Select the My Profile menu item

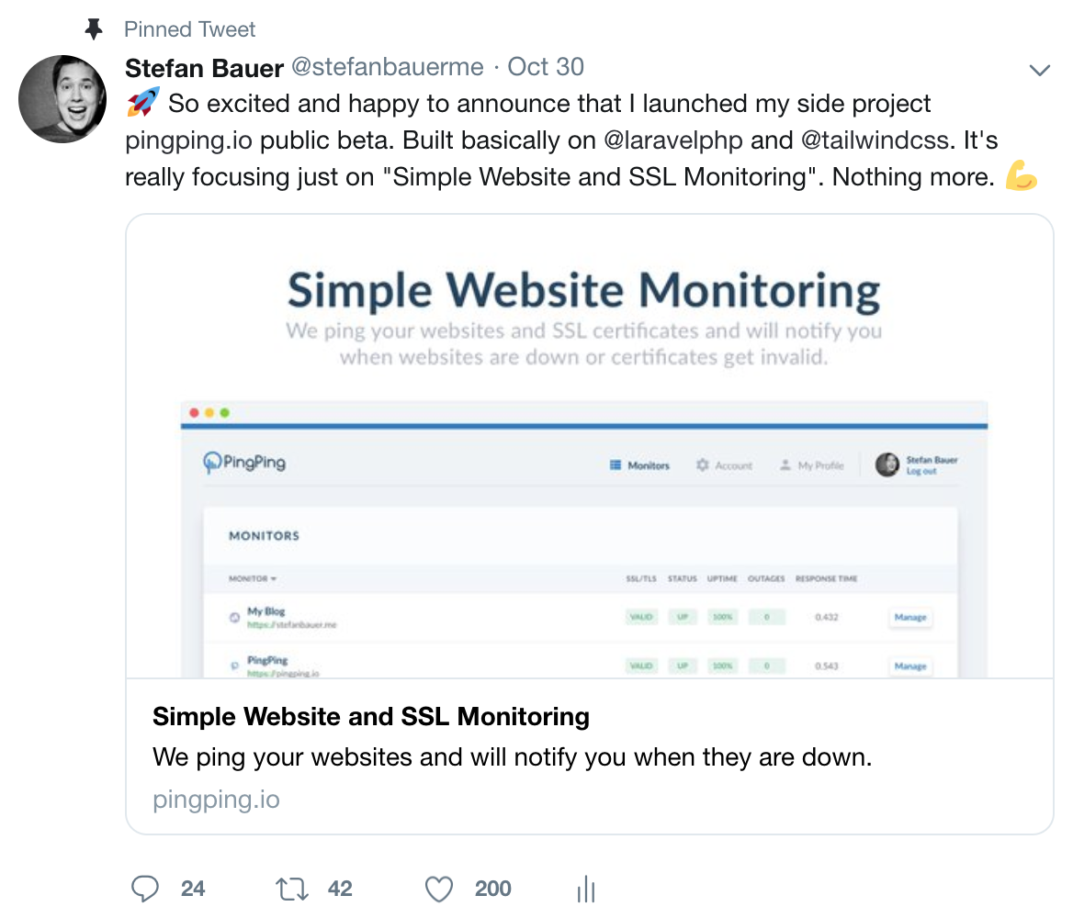[x=811, y=465]
